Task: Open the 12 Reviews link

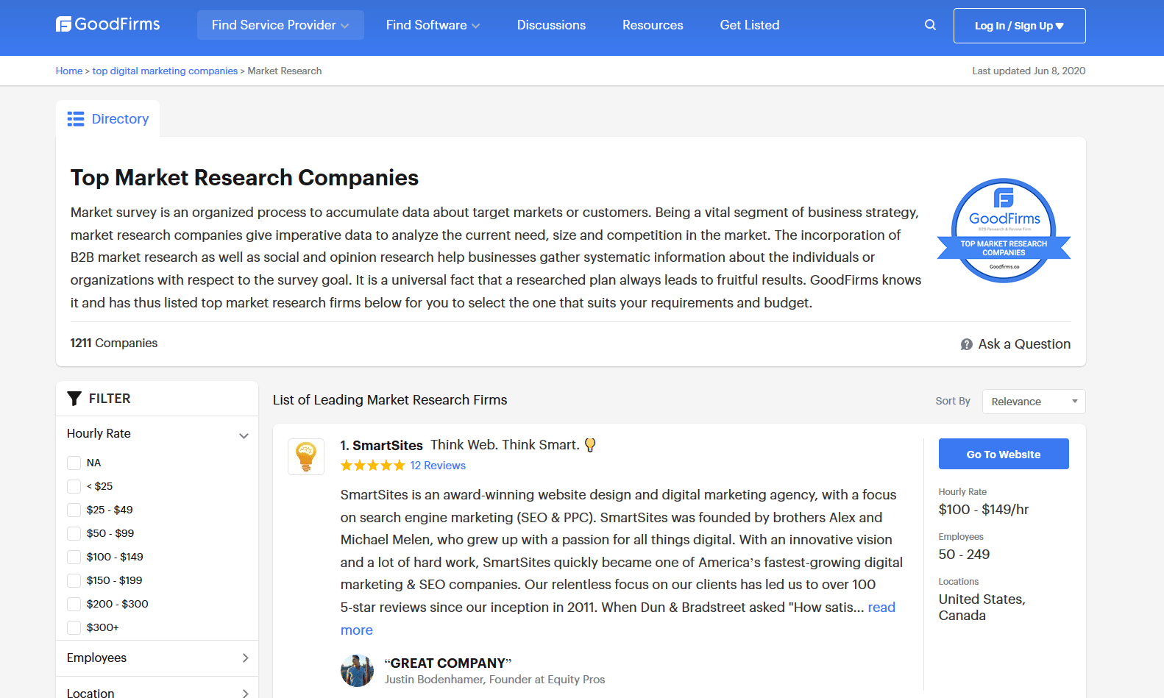Action: [438, 466]
